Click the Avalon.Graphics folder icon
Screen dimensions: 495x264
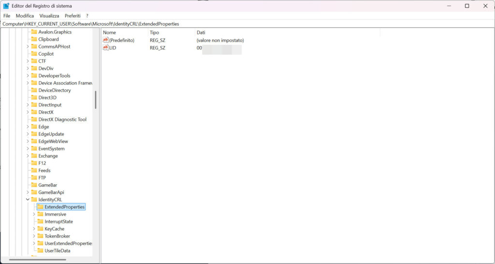[34, 32]
